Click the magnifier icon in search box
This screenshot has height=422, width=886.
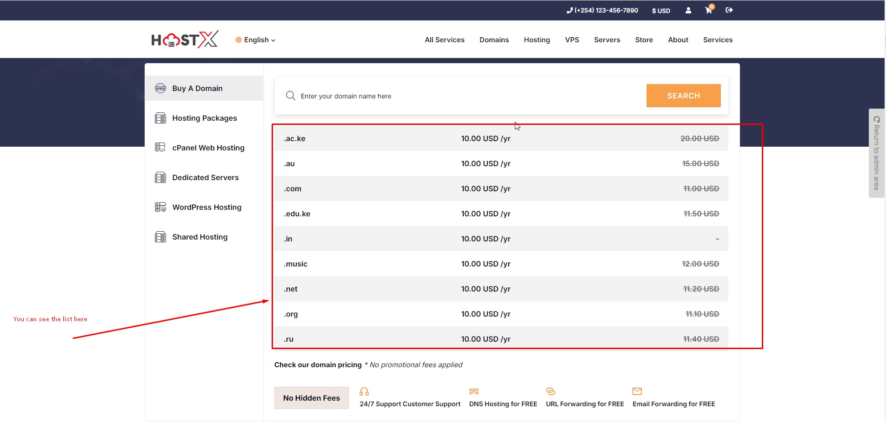[291, 96]
